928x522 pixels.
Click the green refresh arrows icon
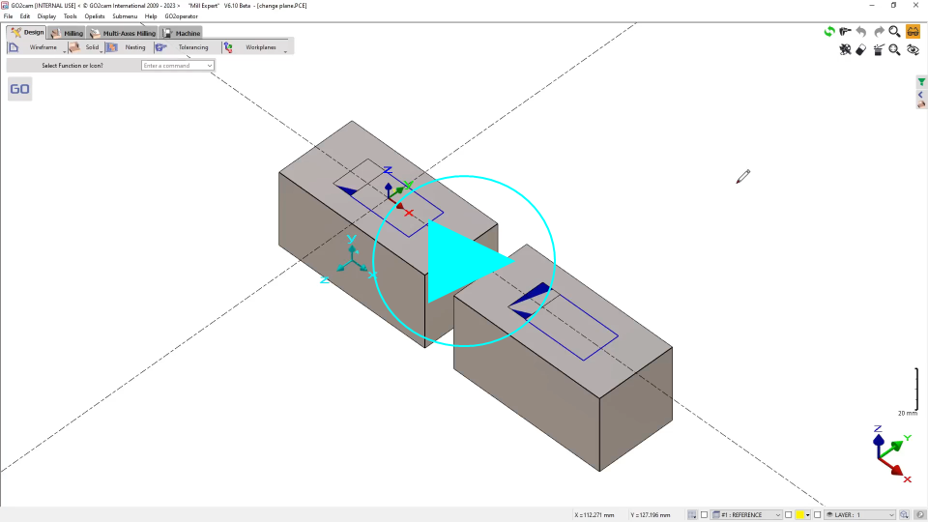point(829,32)
